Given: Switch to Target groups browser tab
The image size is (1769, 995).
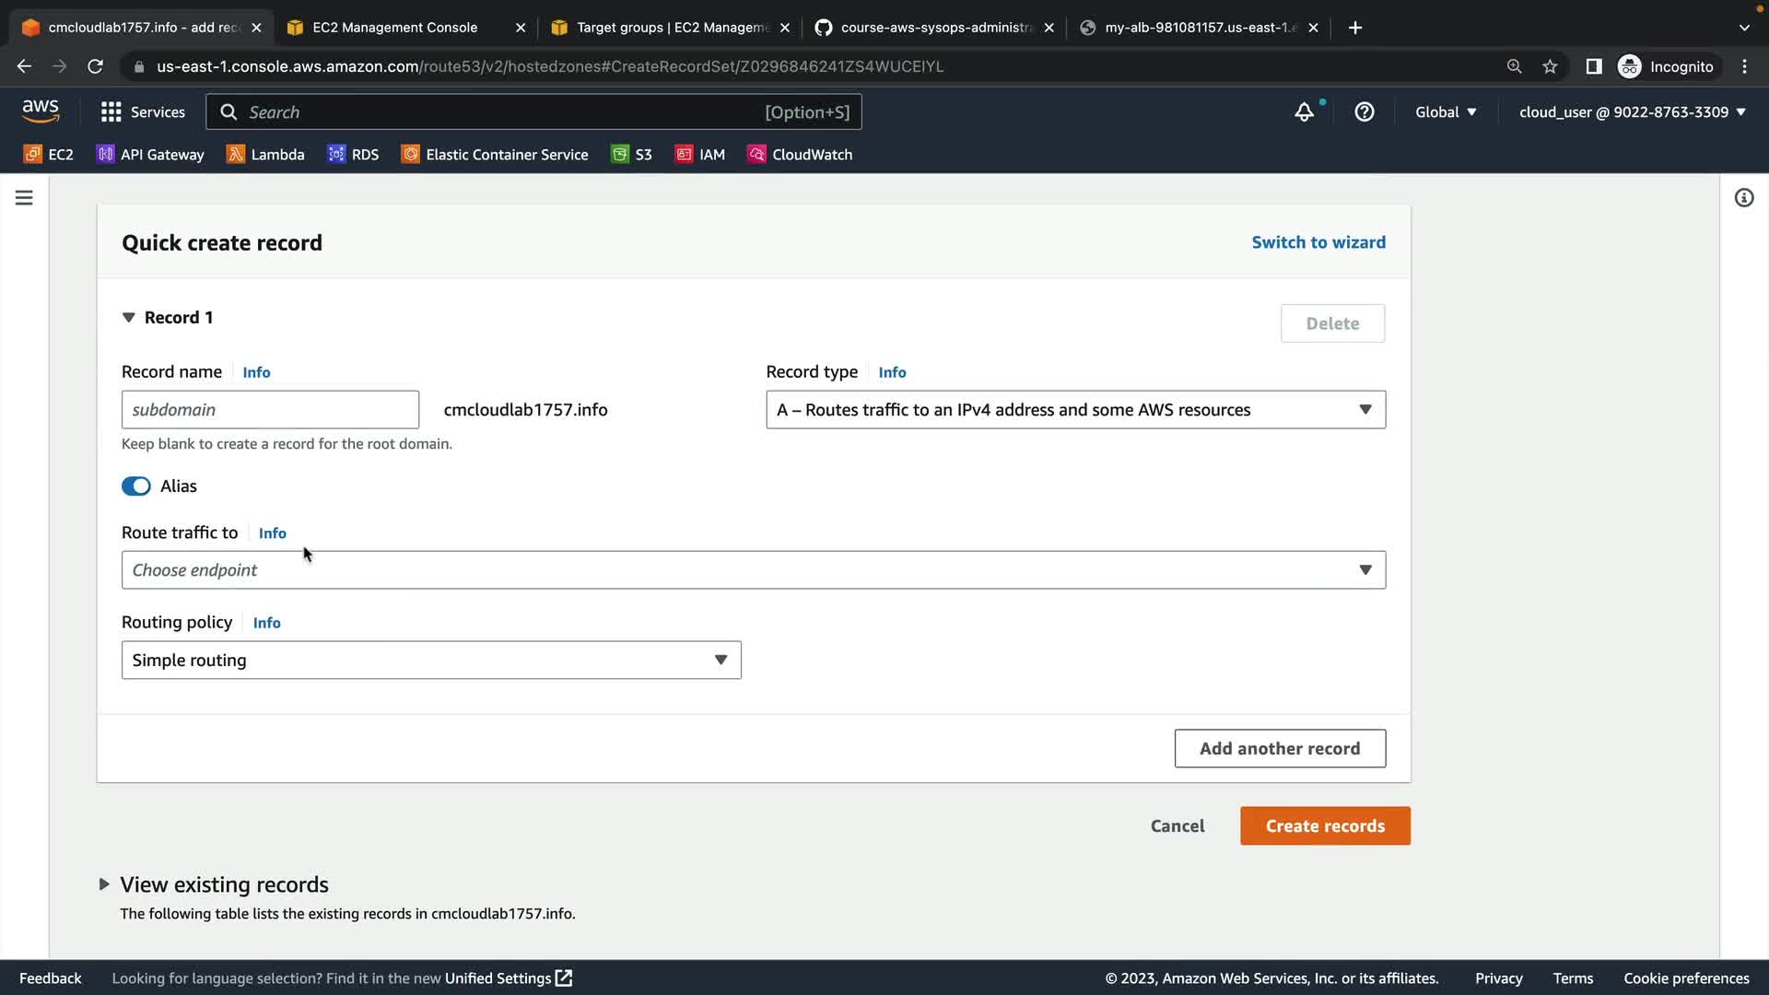Looking at the screenshot, I should click(671, 28).
